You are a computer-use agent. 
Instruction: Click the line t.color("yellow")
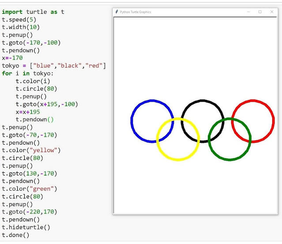point(31,150)
